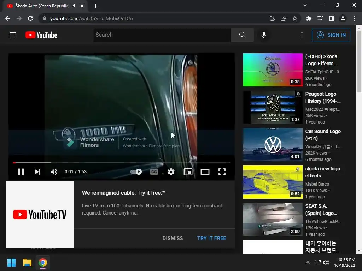Go to the YouTube home logo
The image size is (362, 271).
[41, 35]
